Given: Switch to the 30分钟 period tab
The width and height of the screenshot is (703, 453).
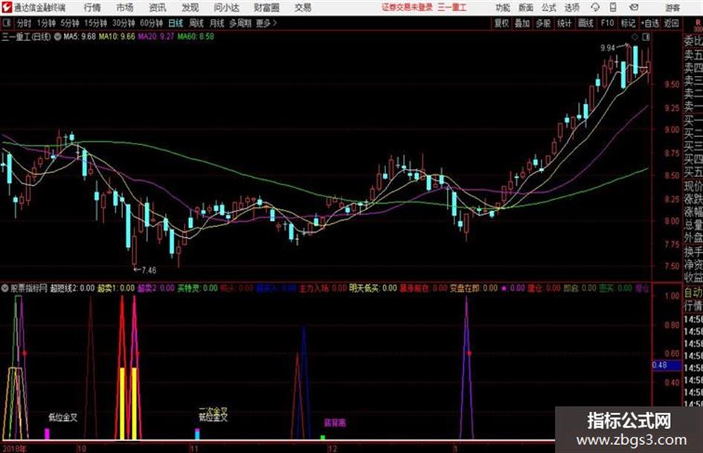Looking at the screenshot, I should (123, 23).
